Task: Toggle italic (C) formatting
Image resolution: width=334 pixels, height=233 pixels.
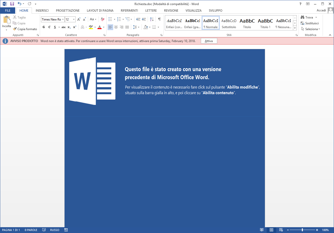Action: (x=49, y=27)
